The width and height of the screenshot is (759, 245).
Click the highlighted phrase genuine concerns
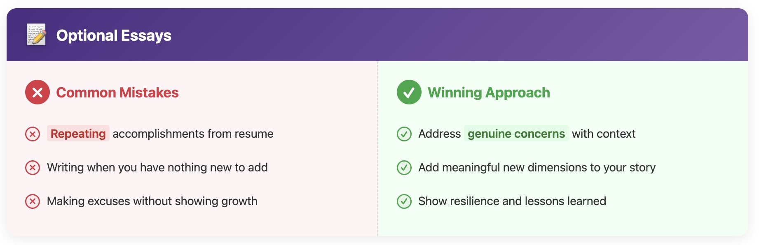[x=516, y=134]
